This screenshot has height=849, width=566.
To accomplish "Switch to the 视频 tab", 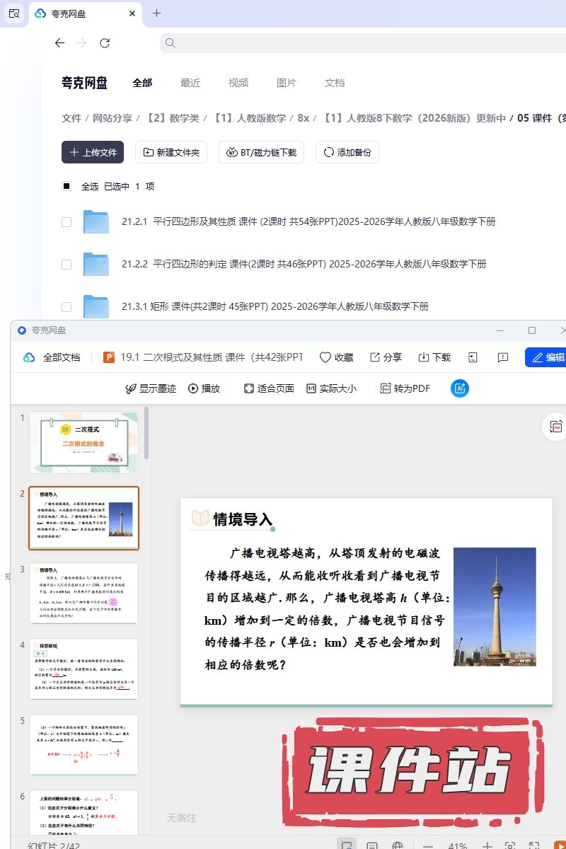I will pos(238,83).
